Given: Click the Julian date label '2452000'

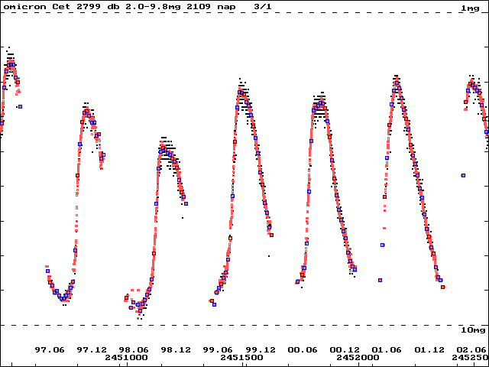Looking at the screenshot, I should tap(358, 357).
